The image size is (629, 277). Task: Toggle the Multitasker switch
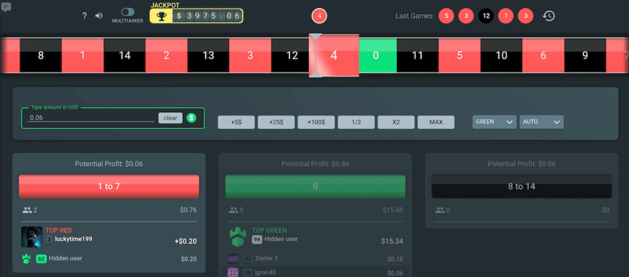(x=128, y=12)
